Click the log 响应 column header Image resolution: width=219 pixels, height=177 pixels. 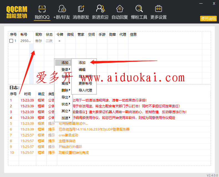coord(41,94)
